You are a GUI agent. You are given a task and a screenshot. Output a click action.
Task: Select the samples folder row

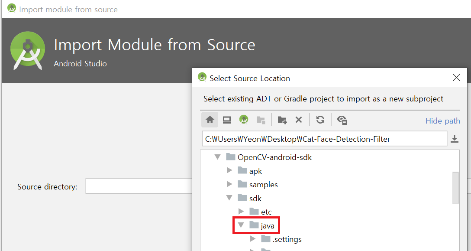pos(258,184)
